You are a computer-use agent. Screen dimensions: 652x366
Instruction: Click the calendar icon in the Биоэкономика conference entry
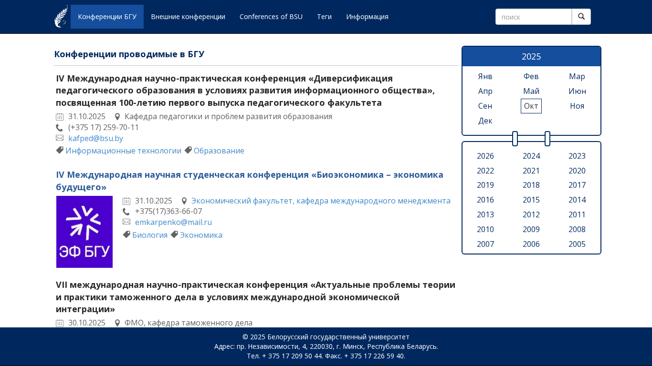[126, 201]
